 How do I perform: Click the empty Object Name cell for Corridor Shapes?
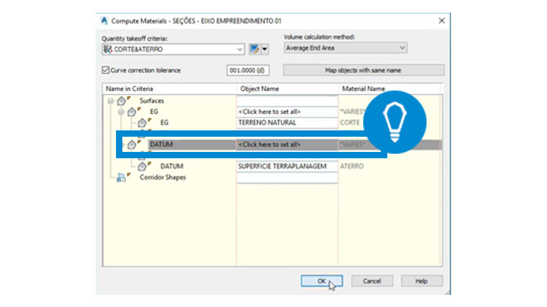(x=287, y=177)
